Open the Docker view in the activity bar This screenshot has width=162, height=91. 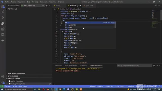(3, 40)
